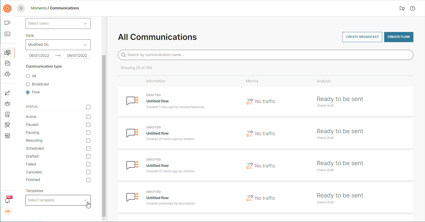The image size is (425, 222).
Task: Click the DS user avatar
Action: pyautogui.click(x=8, y=212)
